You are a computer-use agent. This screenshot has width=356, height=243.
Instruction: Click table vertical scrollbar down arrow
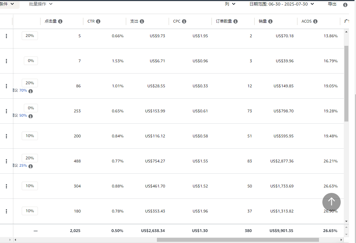tap(346, 221)
